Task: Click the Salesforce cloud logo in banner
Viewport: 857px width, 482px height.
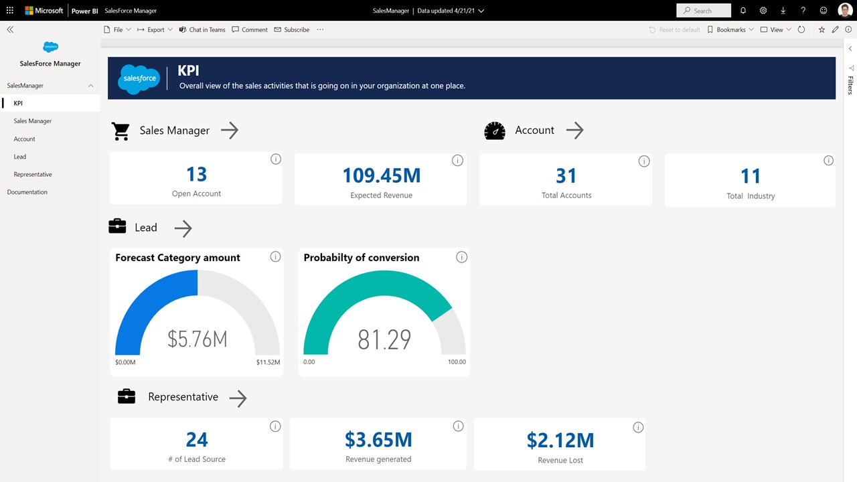Action: pos(139,78)
